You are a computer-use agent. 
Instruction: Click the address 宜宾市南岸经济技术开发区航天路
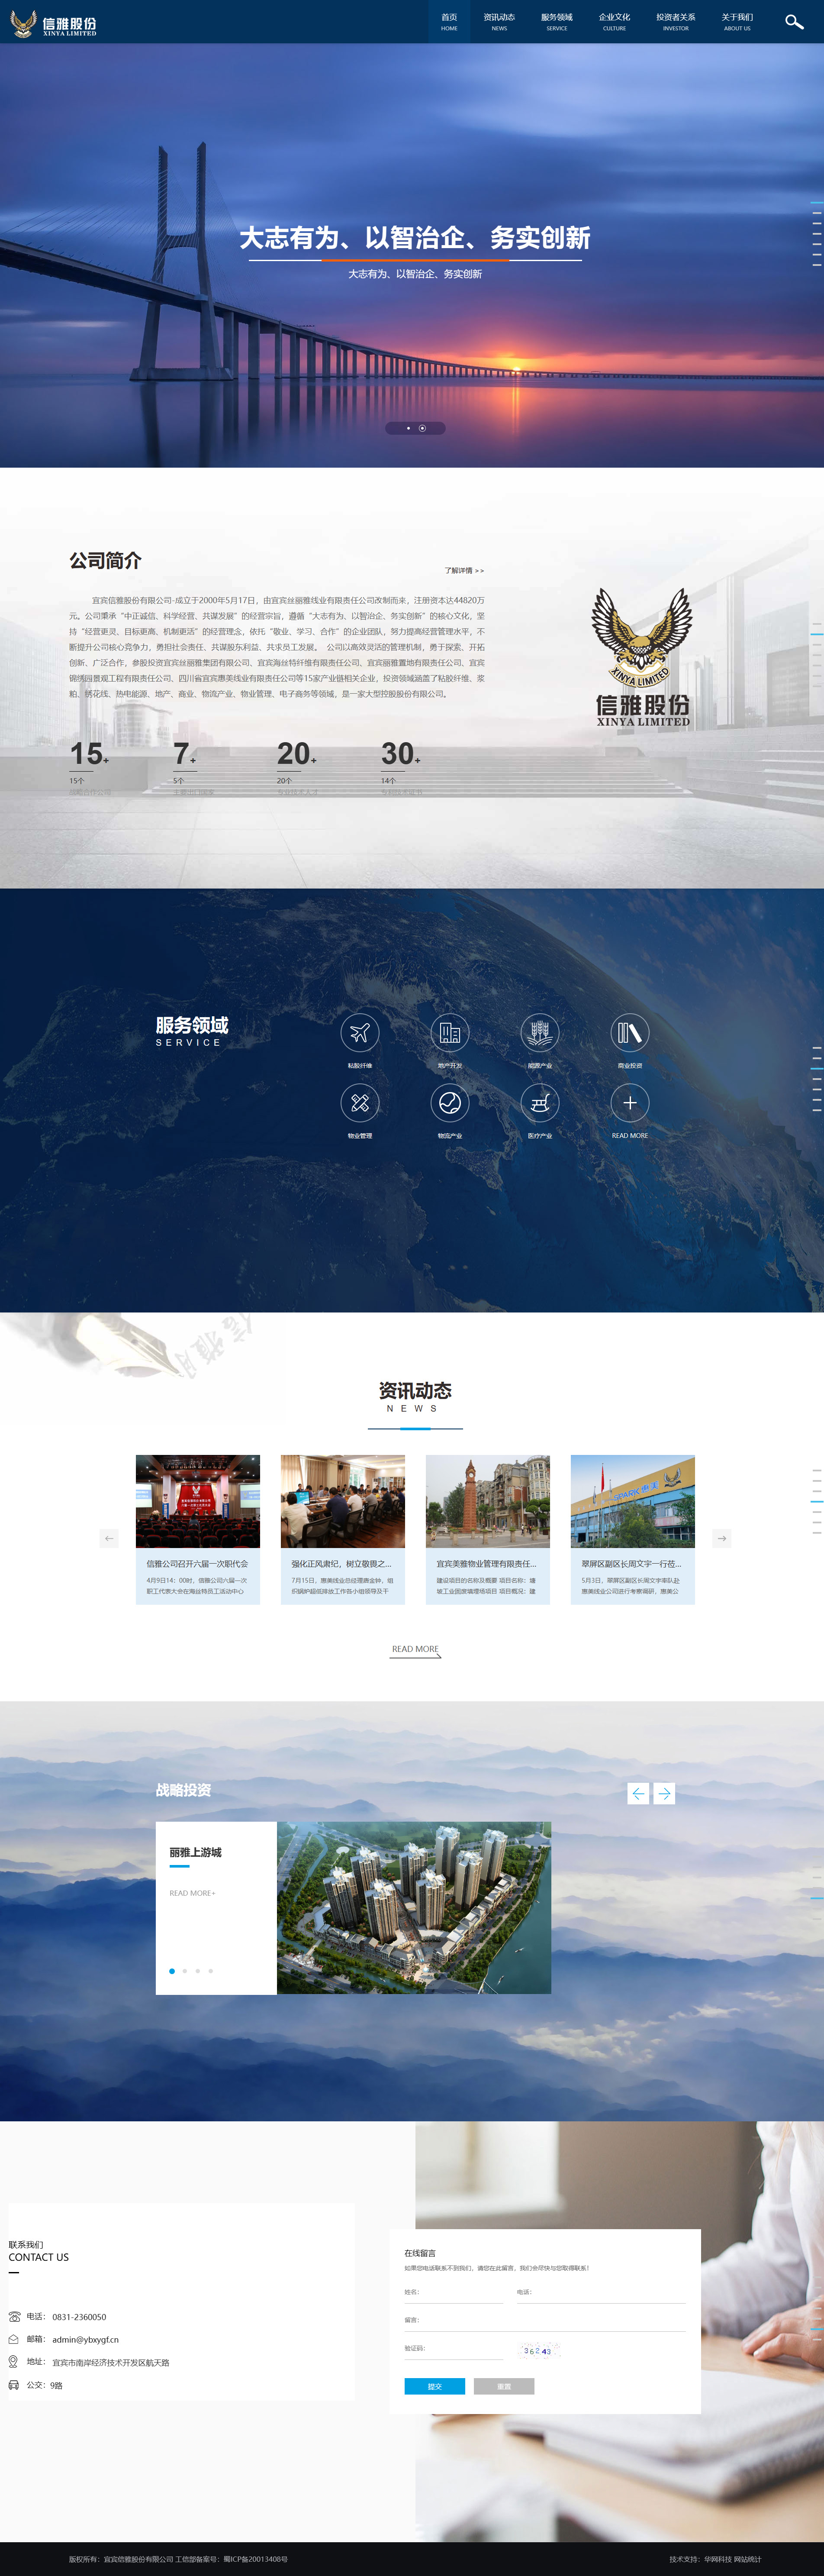[111, 2363]
